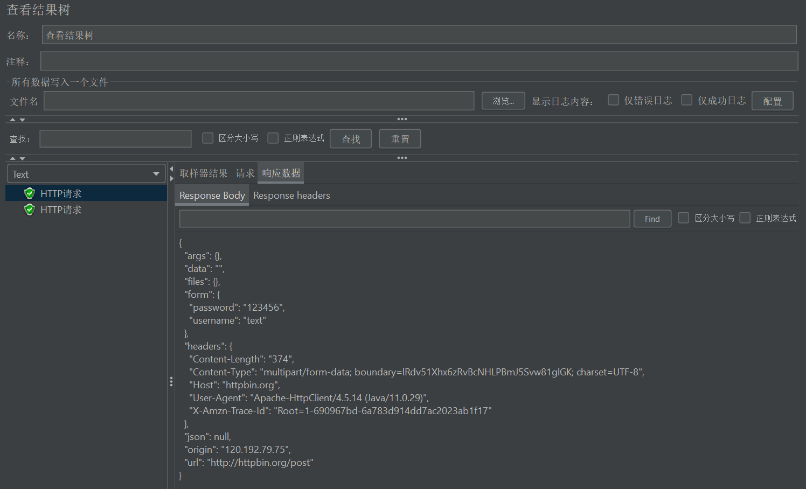Click the three-dot divider handle below file section
The width and height of the screenshot is (806, 489).
(402, 119)
